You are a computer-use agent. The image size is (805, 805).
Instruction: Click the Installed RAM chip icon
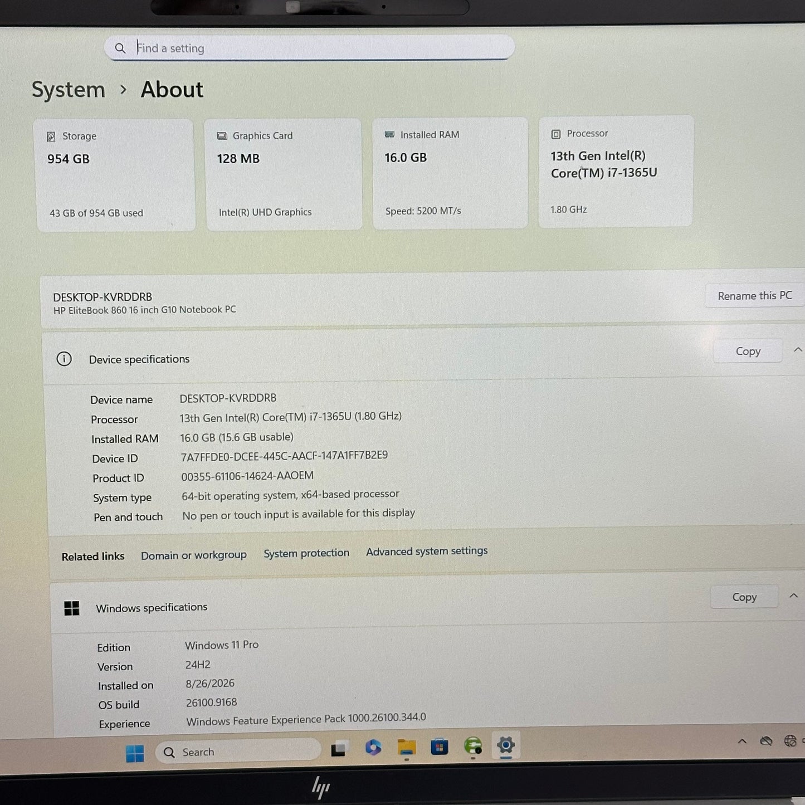click(x=389, y=134)
